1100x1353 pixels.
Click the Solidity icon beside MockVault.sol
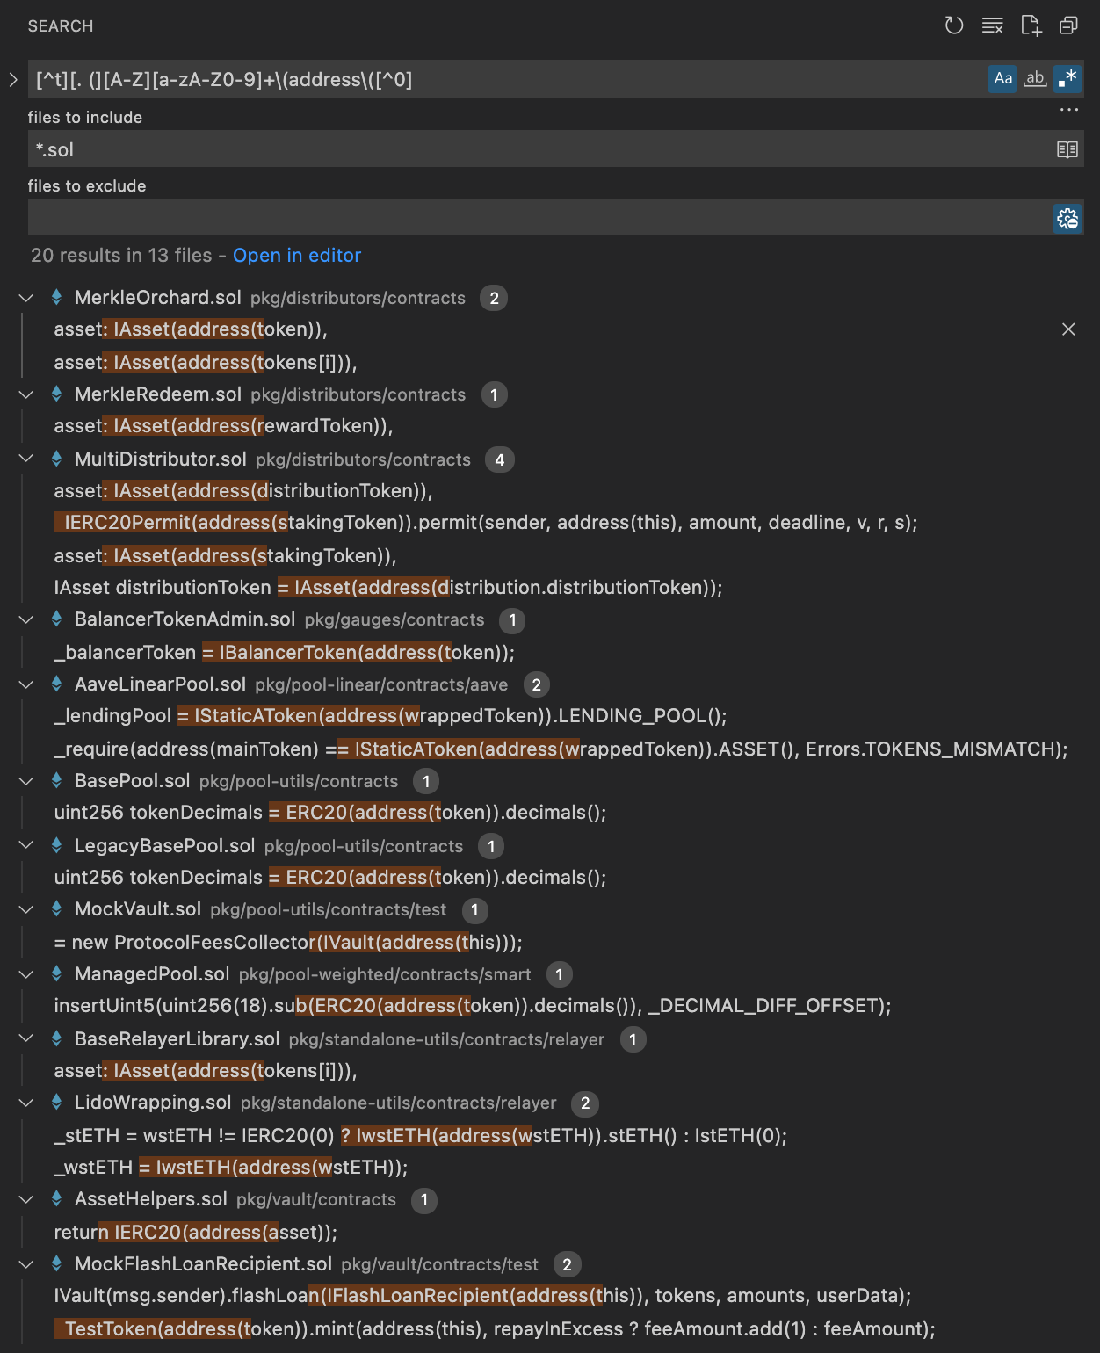tap(56, 908)
